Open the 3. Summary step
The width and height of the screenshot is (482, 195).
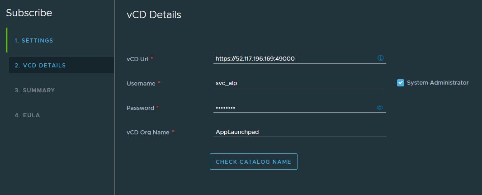35,90
